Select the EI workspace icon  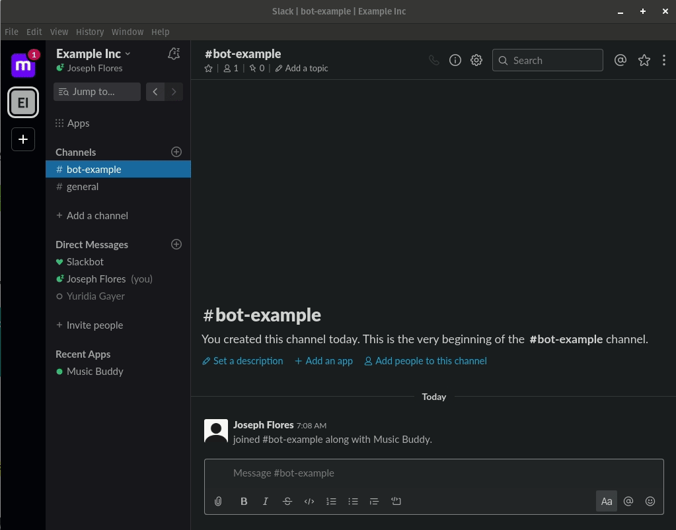tap(23, 102)
